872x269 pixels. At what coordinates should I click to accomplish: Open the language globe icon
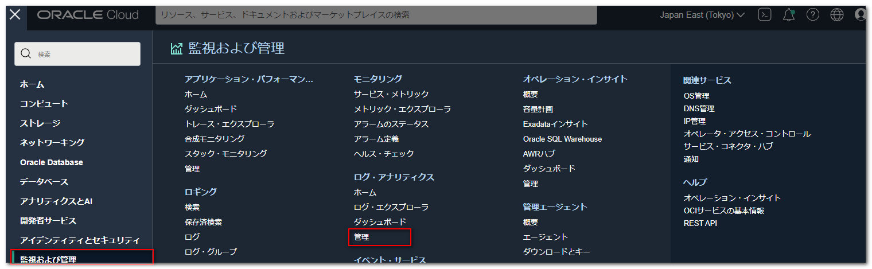(837, 15)
